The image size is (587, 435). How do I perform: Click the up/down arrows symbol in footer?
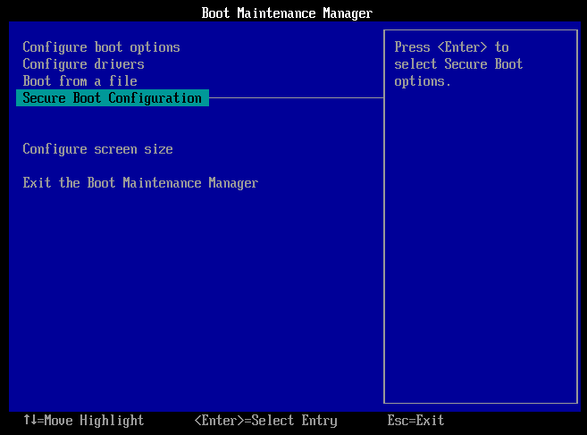point(29,420)
